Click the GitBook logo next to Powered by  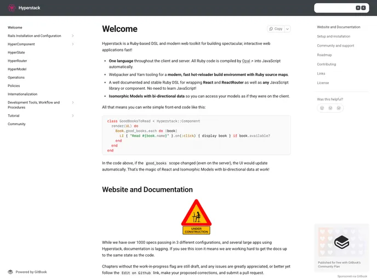[x=10, y=272]
